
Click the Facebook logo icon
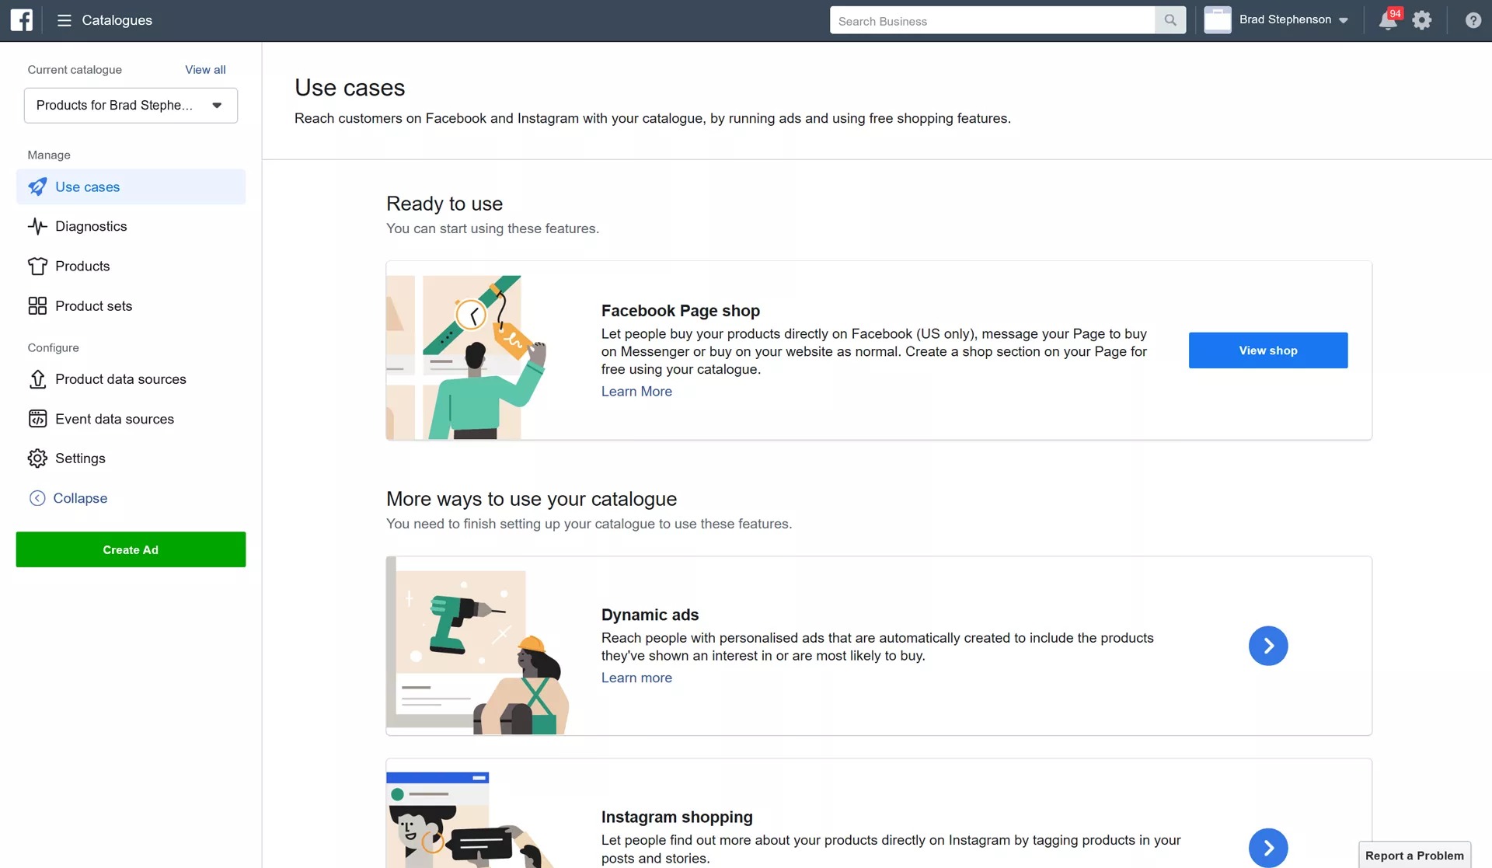pos(22,20)
